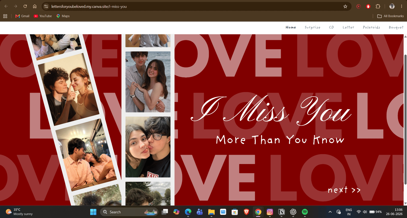Reload the current page

coord(25,6)
